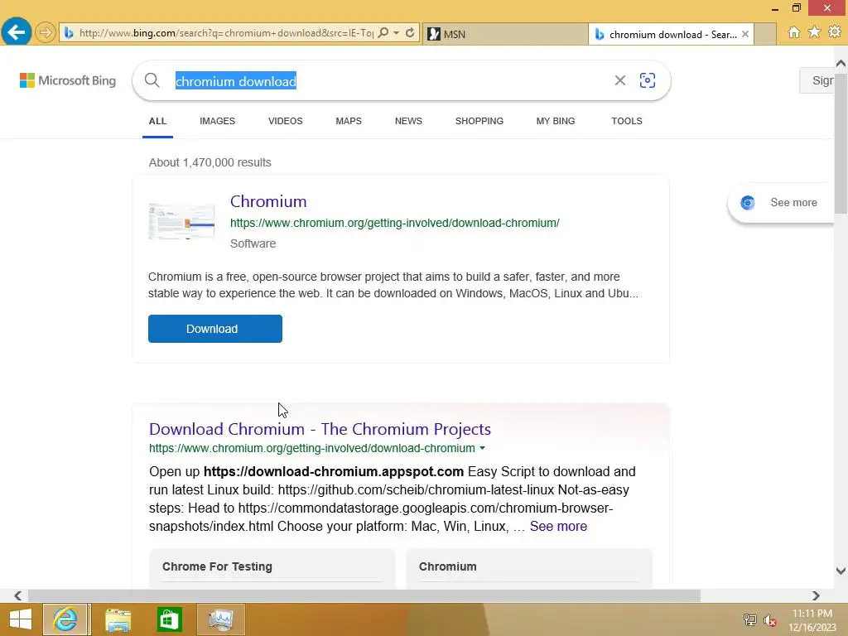
Task: Click the horizontal scrollbar right arrow
Action: 816,595
